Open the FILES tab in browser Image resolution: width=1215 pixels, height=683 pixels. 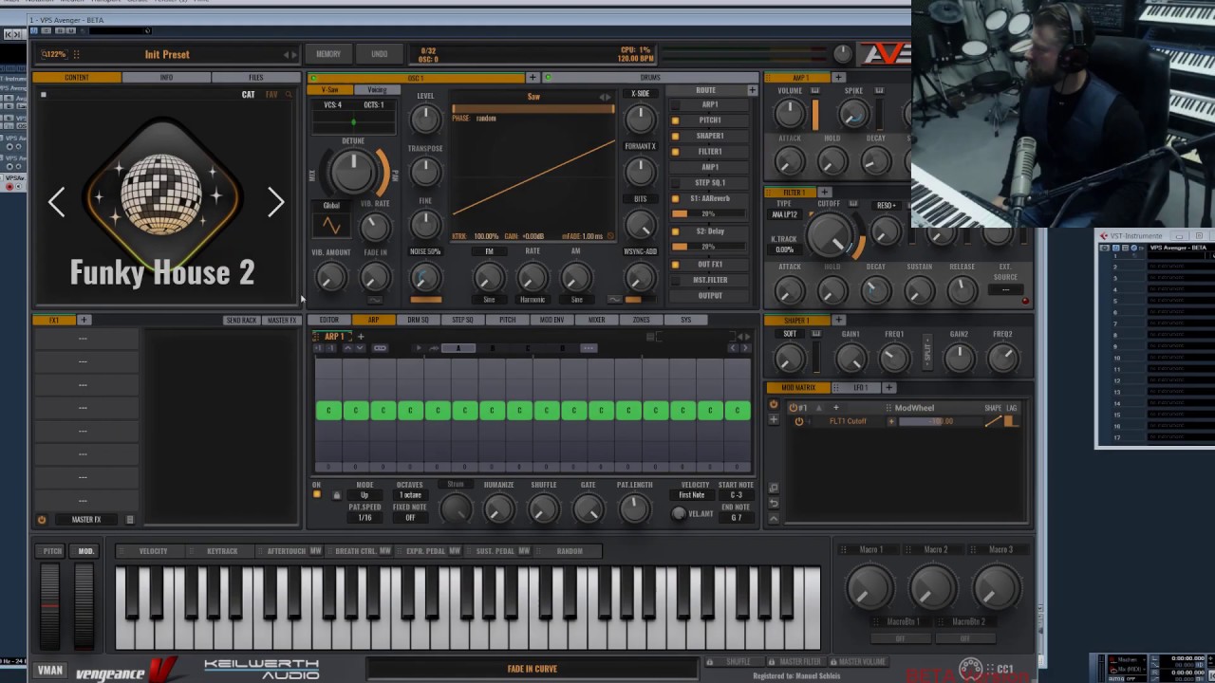click(x=256, y=78)
